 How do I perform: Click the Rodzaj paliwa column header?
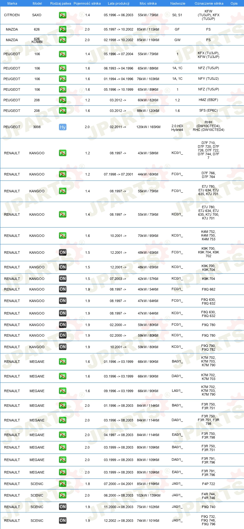tap(61, 3)
